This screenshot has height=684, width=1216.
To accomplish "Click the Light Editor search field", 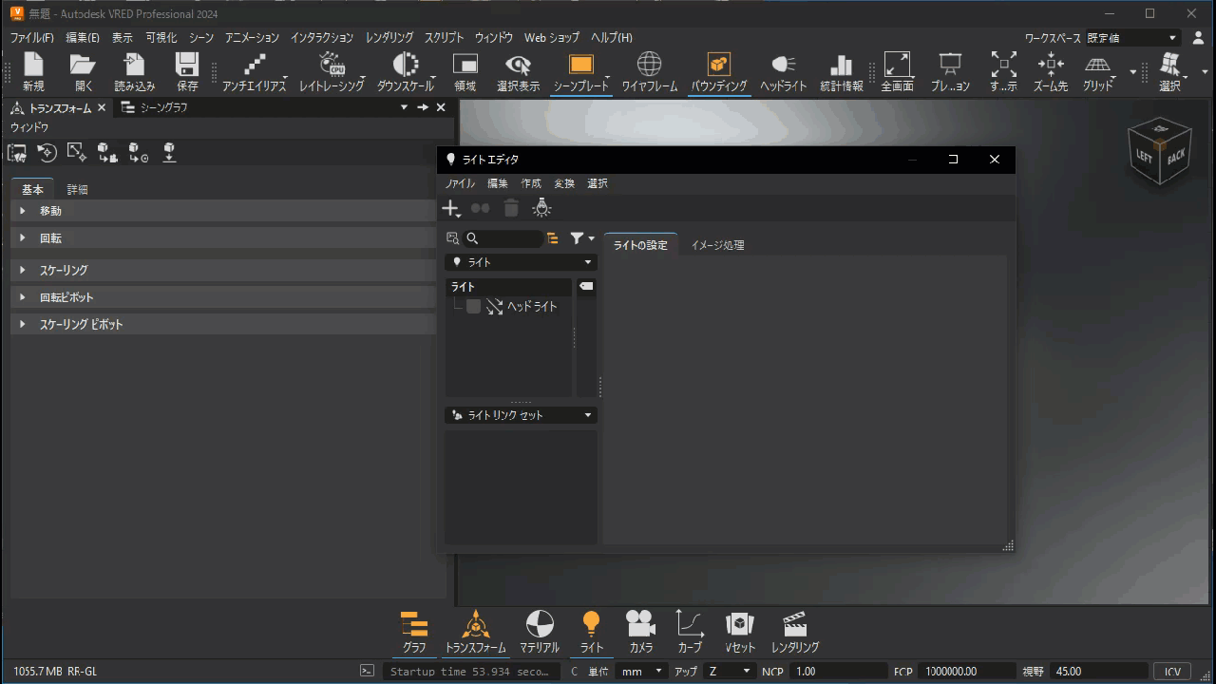I will tap(504, 238).
